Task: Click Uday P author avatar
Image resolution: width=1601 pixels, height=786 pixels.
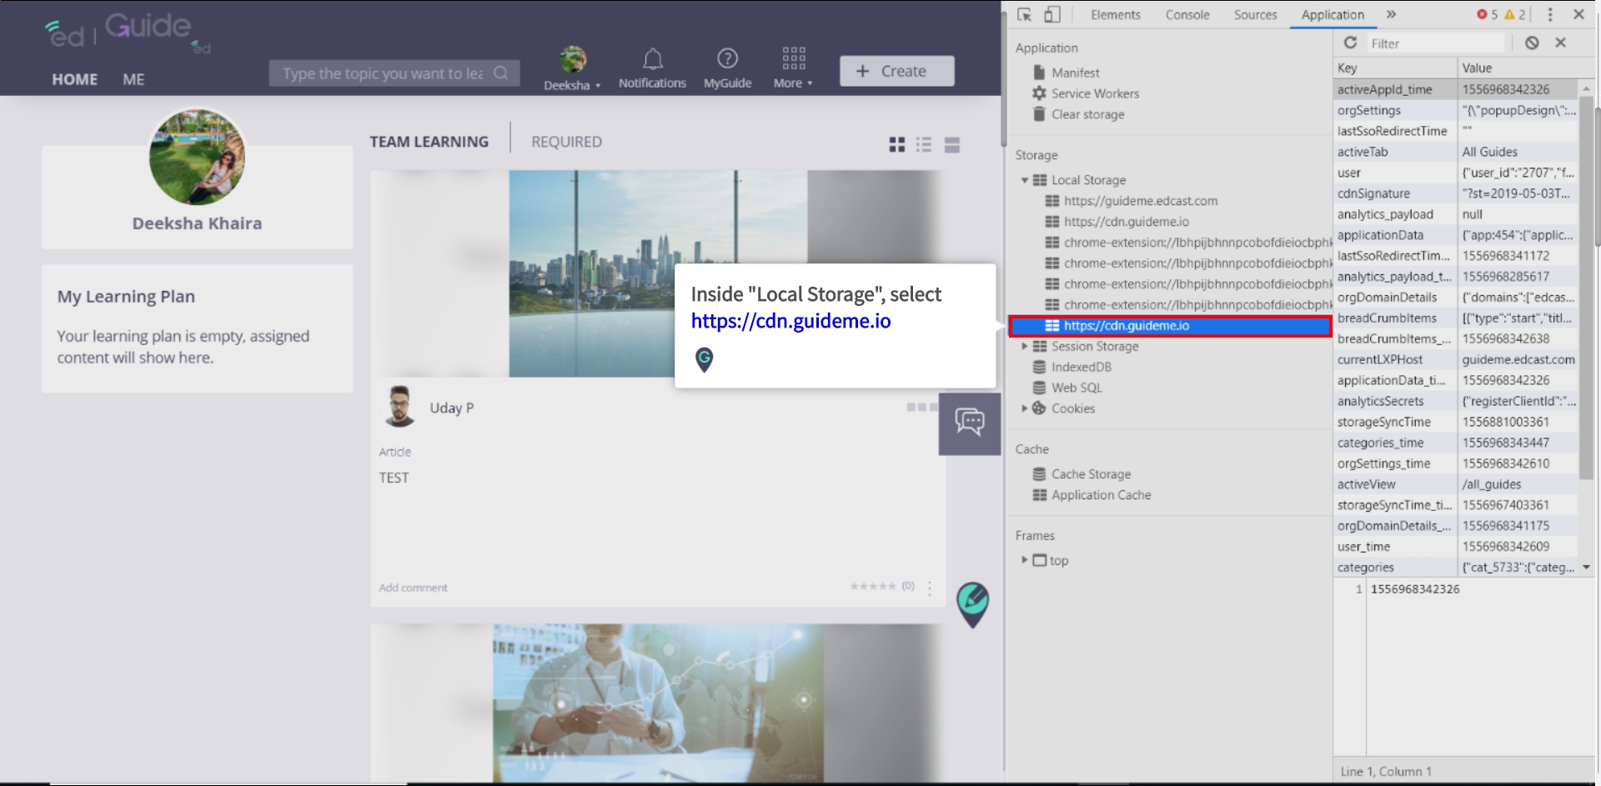Action: click(x=399, y=407)
